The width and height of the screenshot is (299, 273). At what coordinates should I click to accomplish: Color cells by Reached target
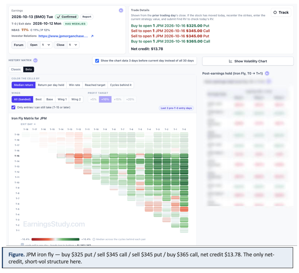95,85
